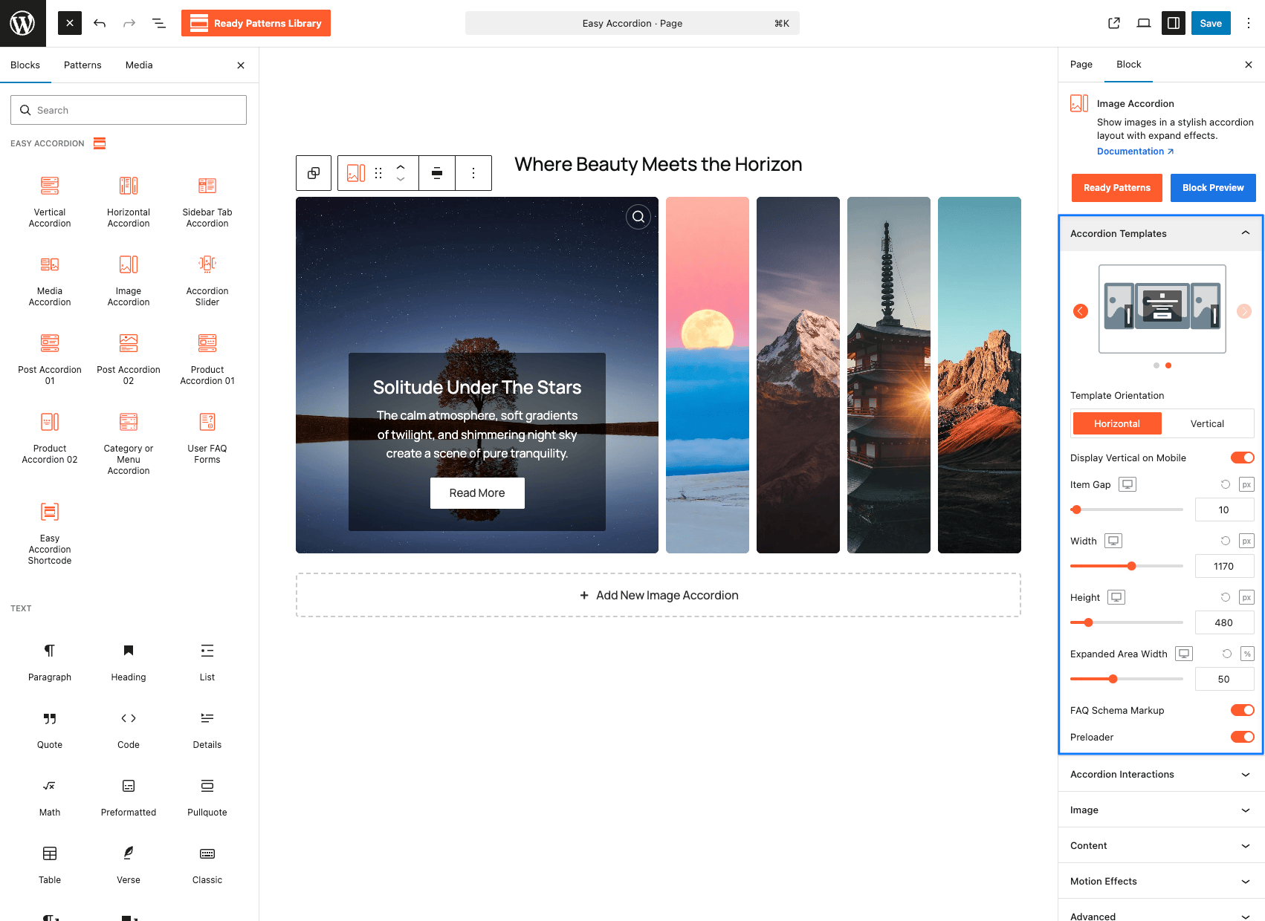Viewport: 1265px width, 921px height.
Task: Expand the Motion Effects section
Action: (x=1161, y=881)
